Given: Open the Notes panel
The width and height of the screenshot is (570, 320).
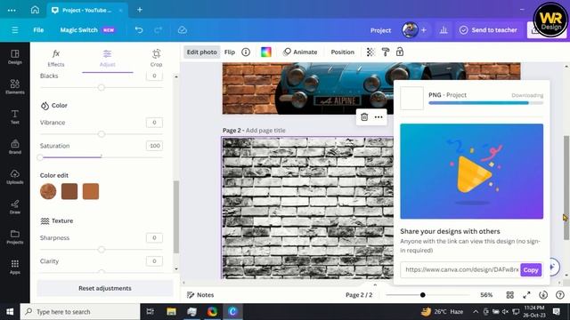Looking at the screenshot, I should pyautogui.click(x=200, y=295).
